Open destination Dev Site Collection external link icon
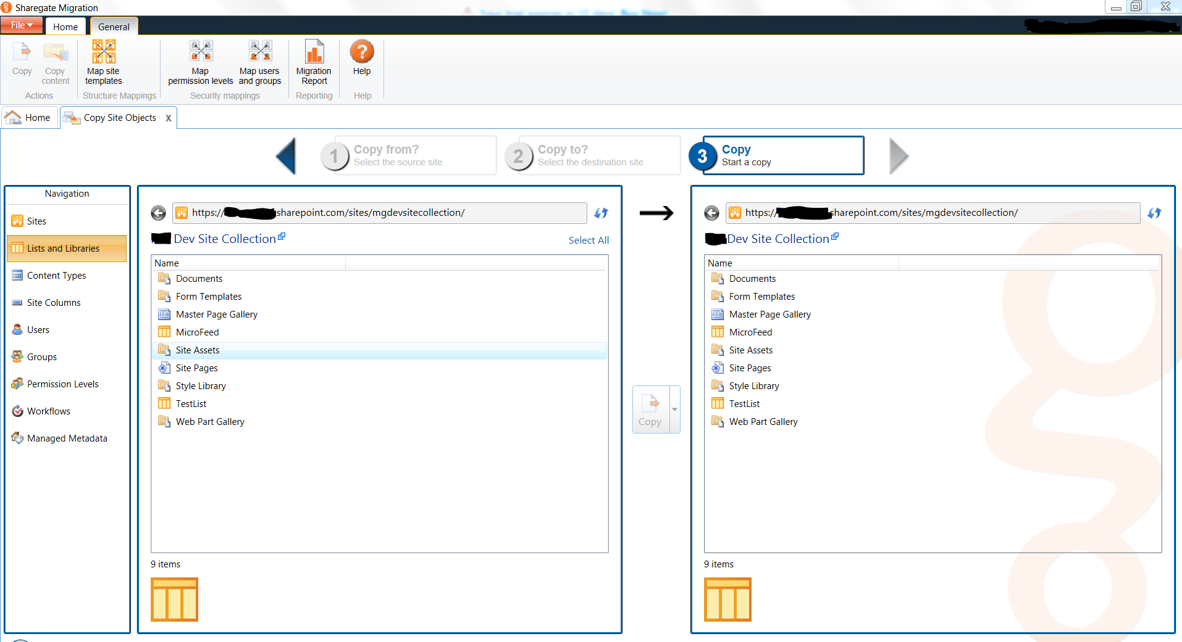This screenshot has height=642, width=1182. [x=835, y=236]
